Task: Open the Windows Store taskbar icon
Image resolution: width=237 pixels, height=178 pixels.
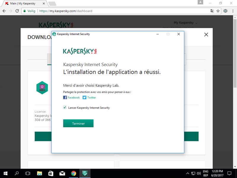Action: point(51,173)
